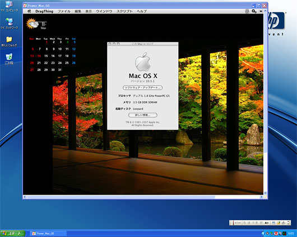Click the 3.5 GB DDR SDRAM memory text
297x237 pixels.
tap(145, 102)
